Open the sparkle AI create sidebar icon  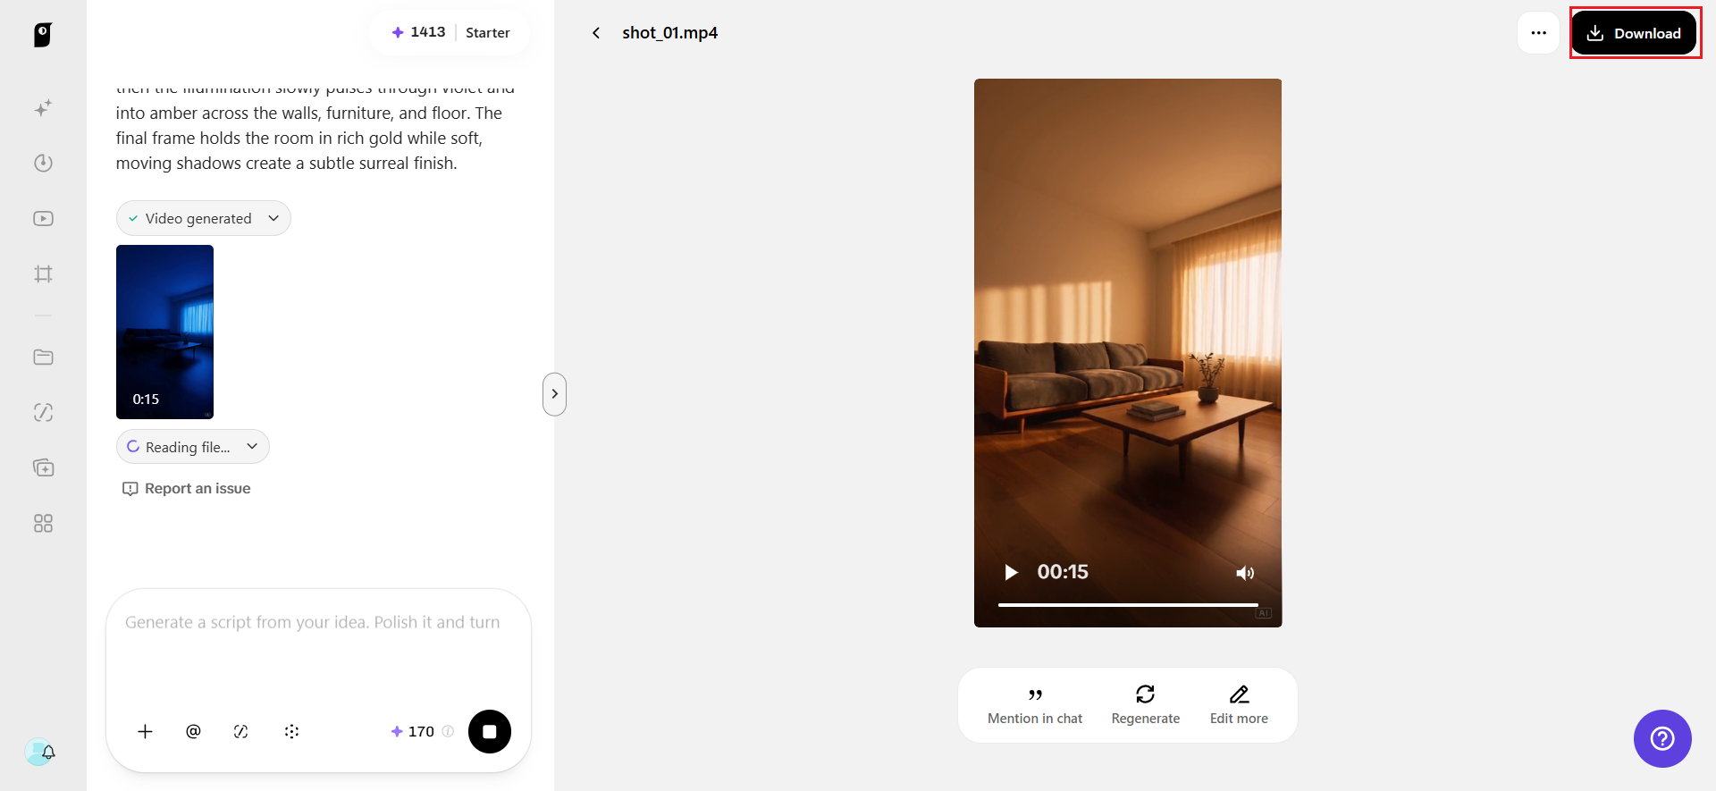tap(43, 108)
